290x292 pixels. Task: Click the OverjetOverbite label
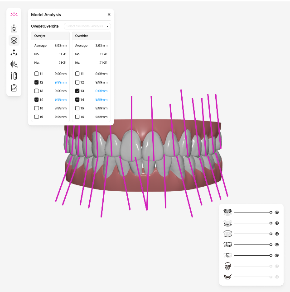tap(45, 26)
